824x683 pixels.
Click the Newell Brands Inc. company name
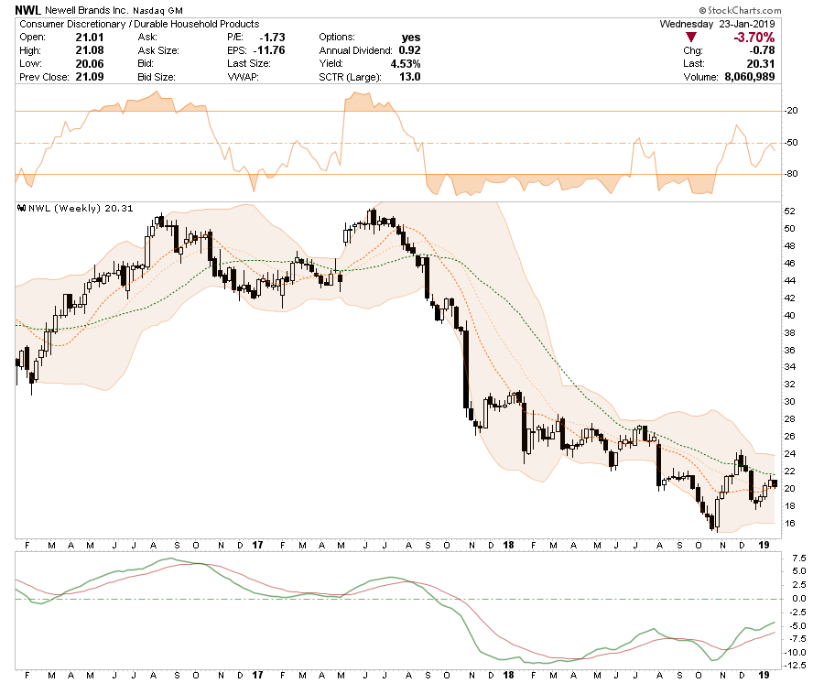click(86, 10)
